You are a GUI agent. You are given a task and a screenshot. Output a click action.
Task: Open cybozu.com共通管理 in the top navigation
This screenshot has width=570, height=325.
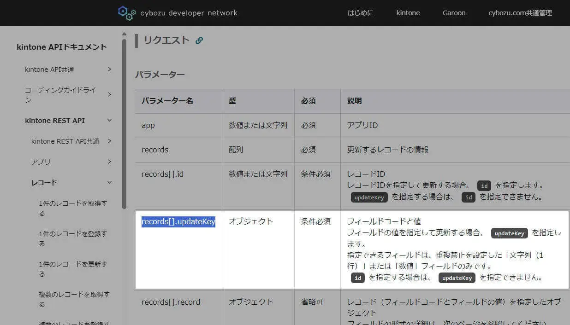[x=520, y=13]
